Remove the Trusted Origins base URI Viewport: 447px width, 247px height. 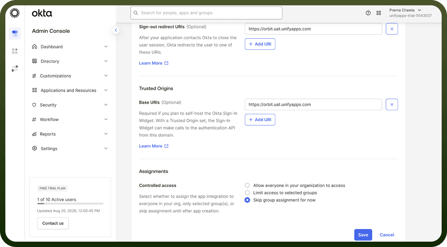pyautogui.click(x=392, y=105)
